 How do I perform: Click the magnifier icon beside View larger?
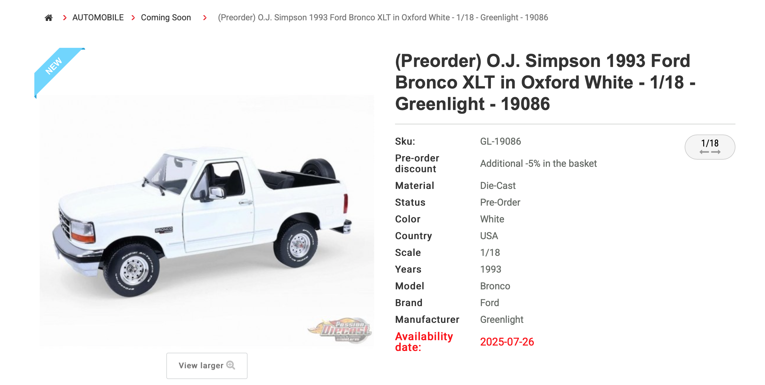(231, 365)
